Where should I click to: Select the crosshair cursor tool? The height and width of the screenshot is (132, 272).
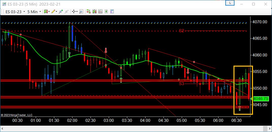click(74, 12)
